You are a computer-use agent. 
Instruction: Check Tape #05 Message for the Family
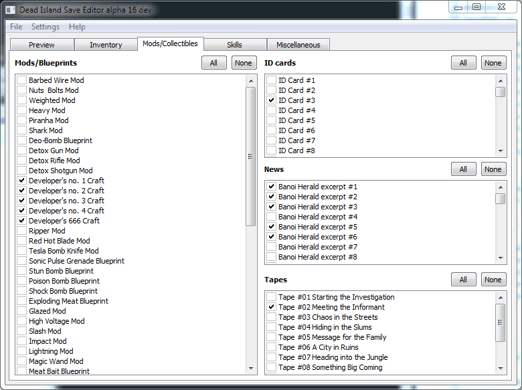[x=271, y=337]
